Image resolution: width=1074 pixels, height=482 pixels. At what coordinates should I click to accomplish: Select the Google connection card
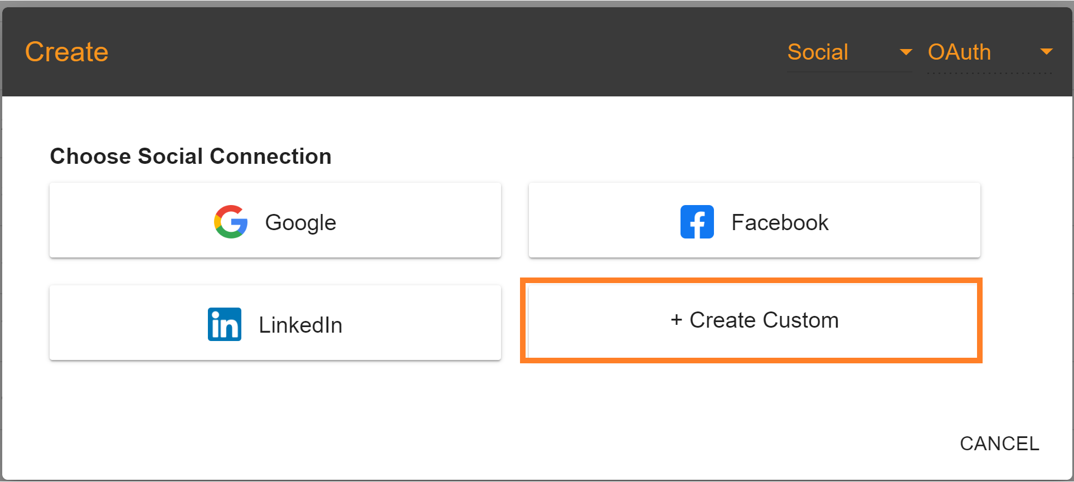(275, 220)
